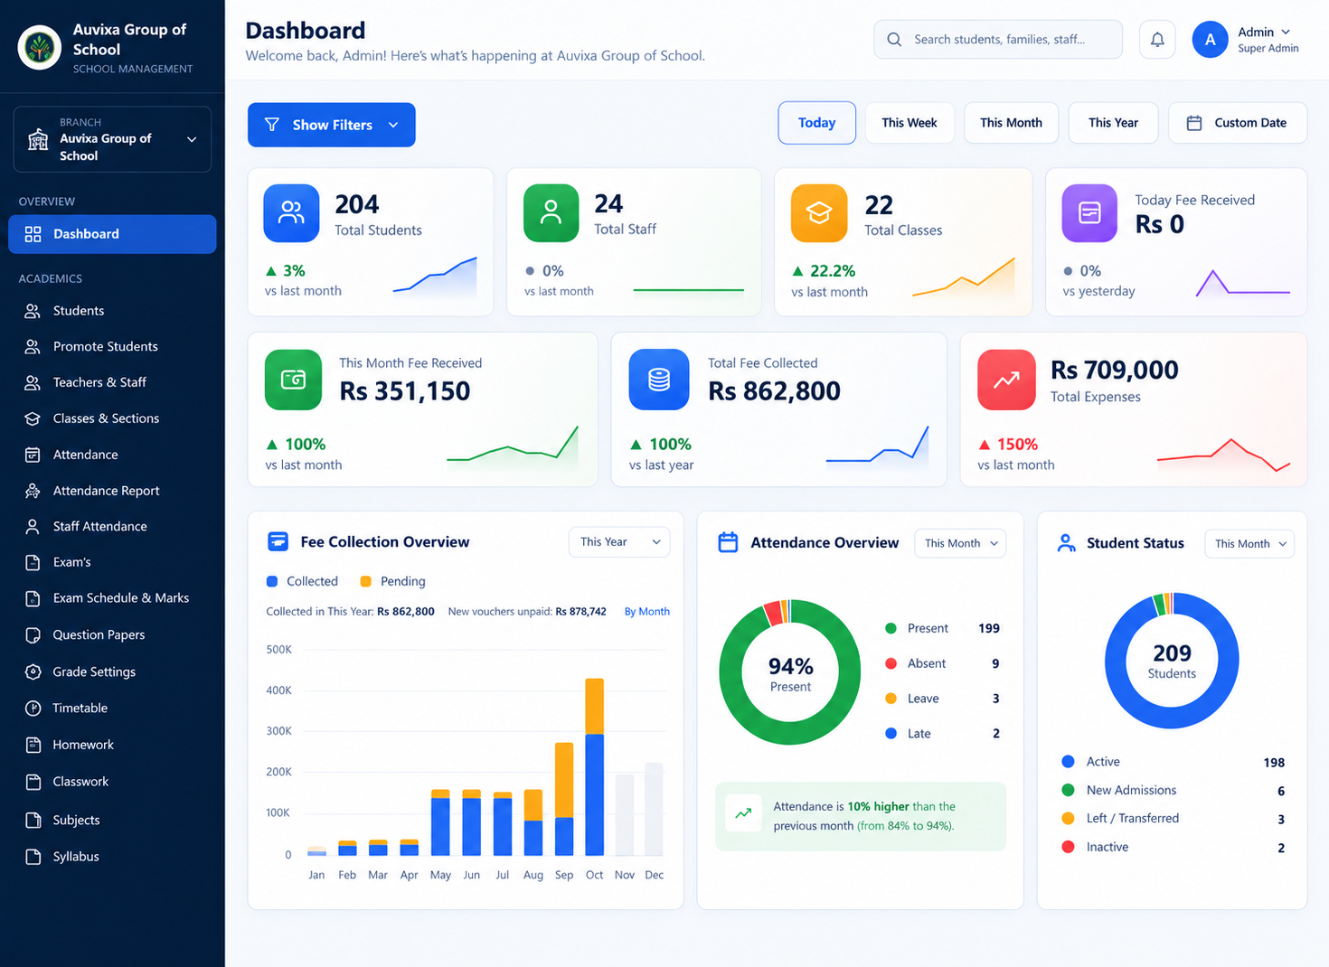Click the Custom Date button
This screenshot has height=967, width=1329.
(1238, 123)
